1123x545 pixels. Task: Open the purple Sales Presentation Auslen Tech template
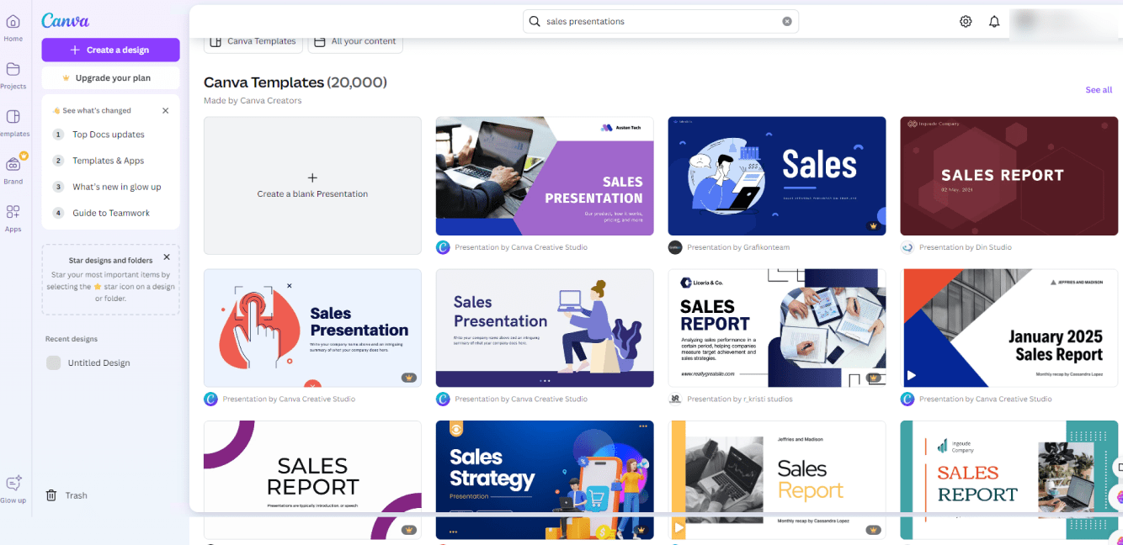pos(545,176)
